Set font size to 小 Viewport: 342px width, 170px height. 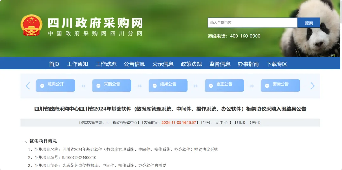tap(226, 122)
